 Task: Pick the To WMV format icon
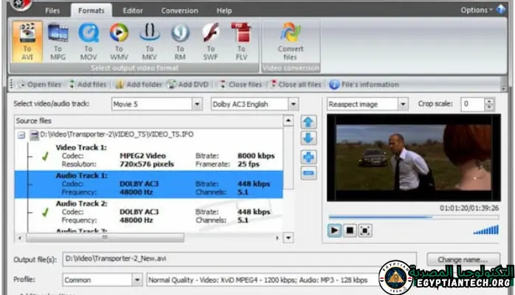(x=119, y=41)
